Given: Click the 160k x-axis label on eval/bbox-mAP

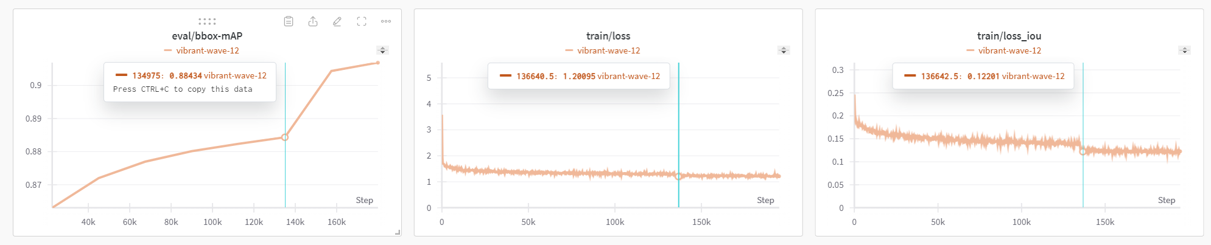Looking at the screenshot, I should point(337,222).
